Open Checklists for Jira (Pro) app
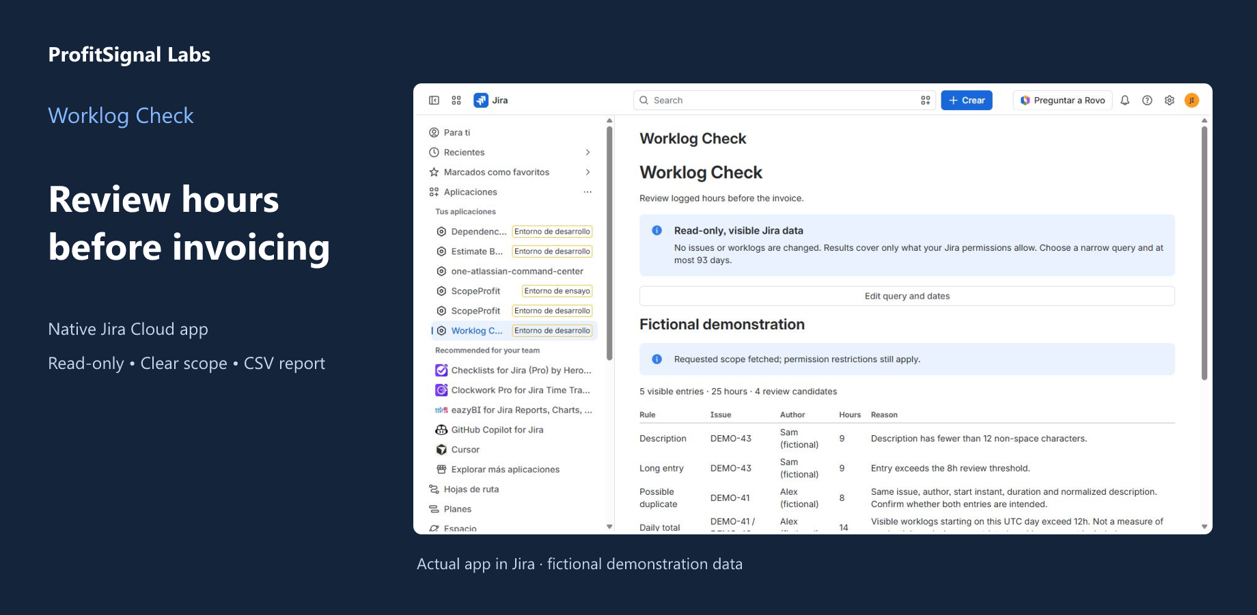The image size is (1257, 615). click(x=514, y=370)
